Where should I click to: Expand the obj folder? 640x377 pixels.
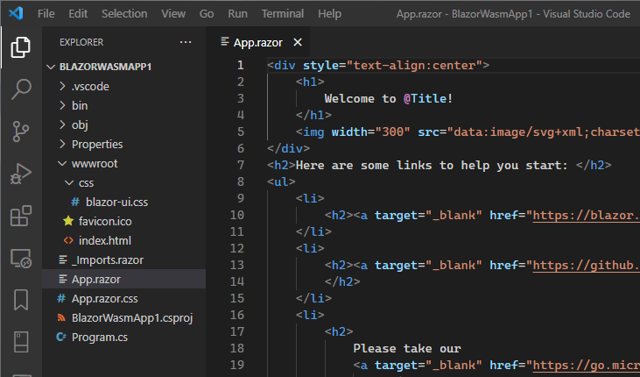click(62, 124)
